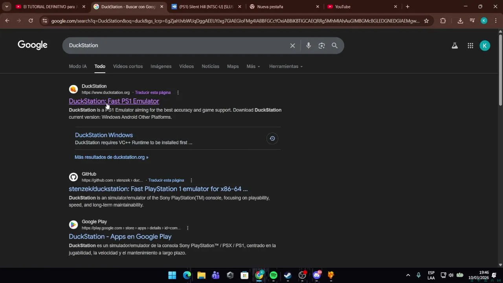Viewport: 503px width, 283px height.
Task: Switch the ESP LAA input language
Action: tap(431, 275)
